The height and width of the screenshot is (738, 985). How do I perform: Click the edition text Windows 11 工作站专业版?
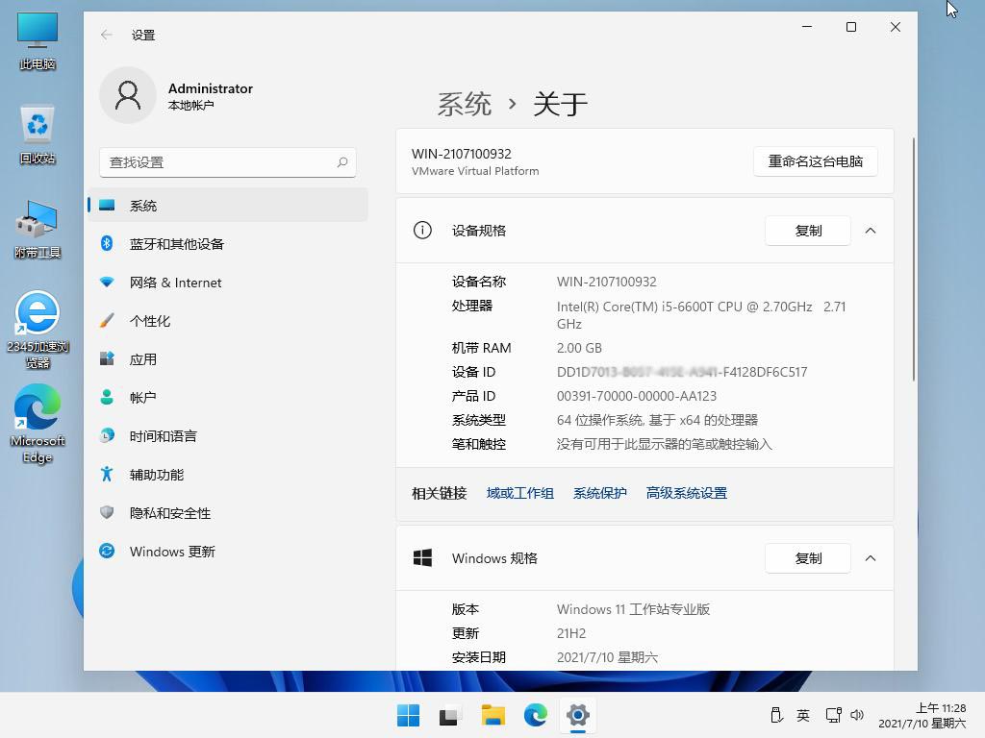633,609
